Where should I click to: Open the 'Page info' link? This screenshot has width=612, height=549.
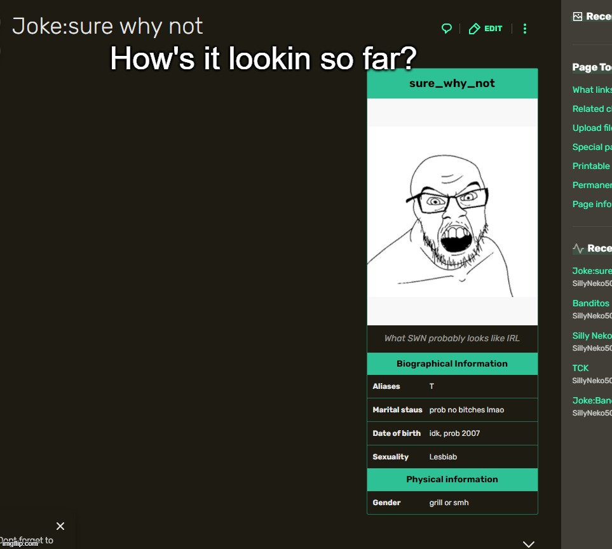click(592, 204)
